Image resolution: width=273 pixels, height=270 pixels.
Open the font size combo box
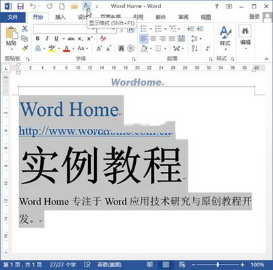[106, 29]
